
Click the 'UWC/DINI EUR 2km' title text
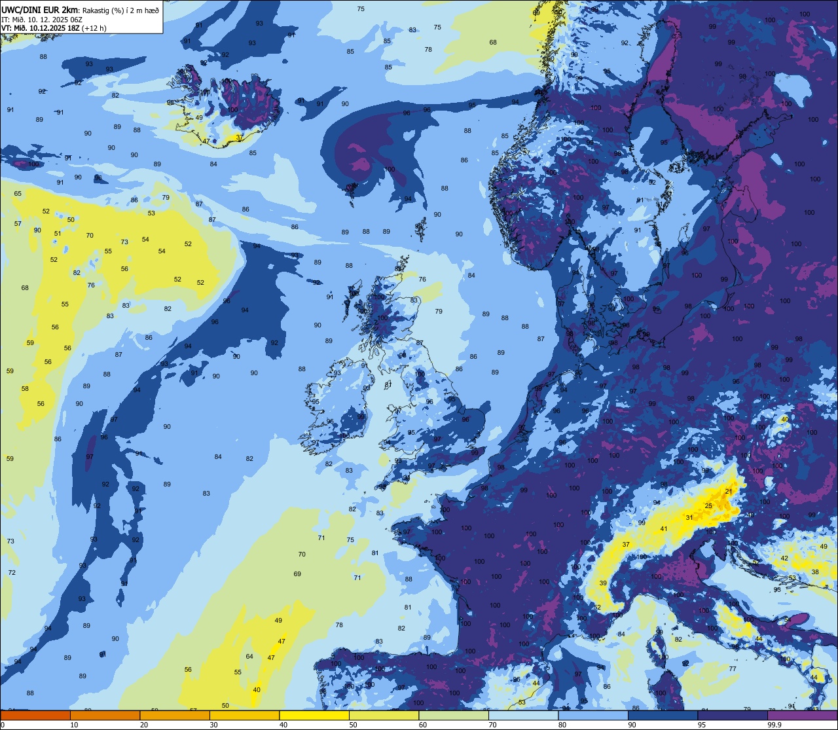coord(40,9)
